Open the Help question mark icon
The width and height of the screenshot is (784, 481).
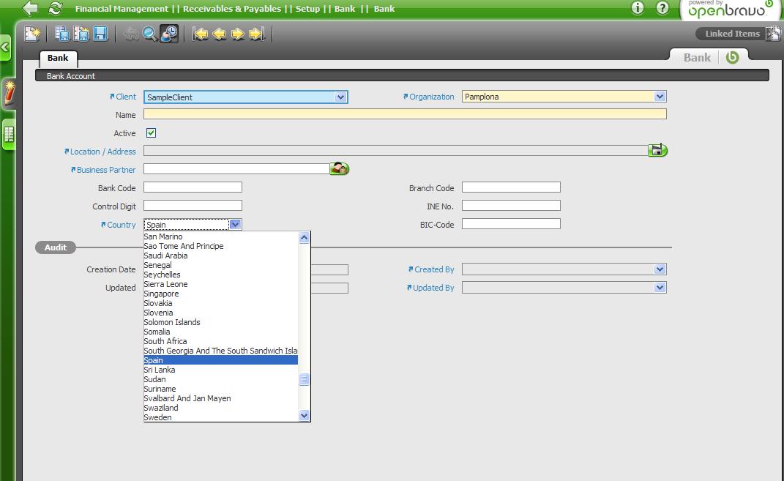click(x=662, y=8)
